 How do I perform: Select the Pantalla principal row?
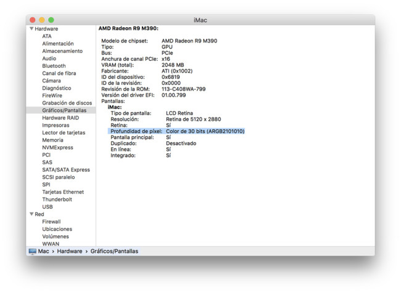coord(141,137)
